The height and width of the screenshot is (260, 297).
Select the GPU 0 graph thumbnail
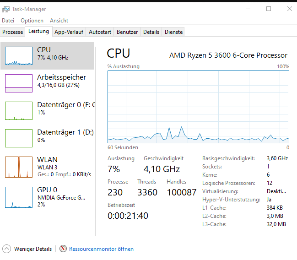pyautogui.click(x=18, y=197)
